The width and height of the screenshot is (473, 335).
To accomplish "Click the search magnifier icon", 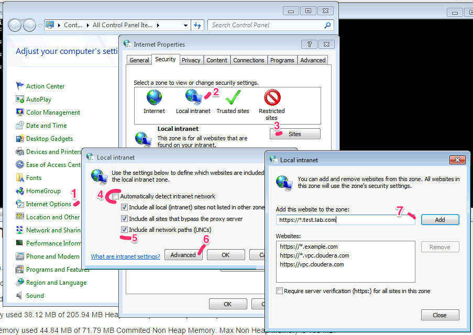I will click(x=327, y=25).
